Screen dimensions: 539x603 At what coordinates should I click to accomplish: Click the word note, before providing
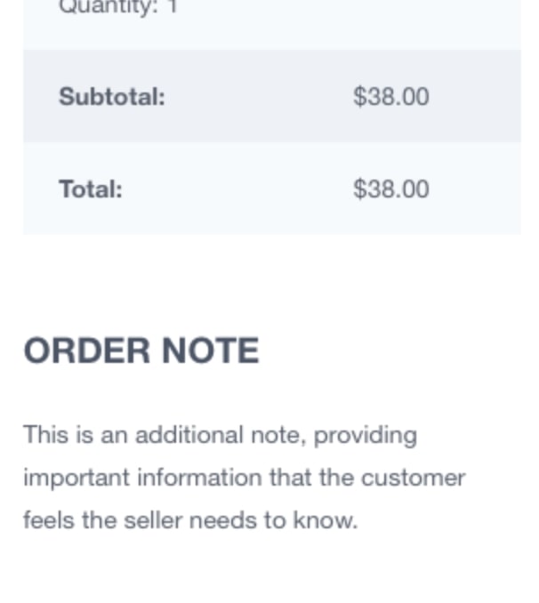click(x=278, y=436)
